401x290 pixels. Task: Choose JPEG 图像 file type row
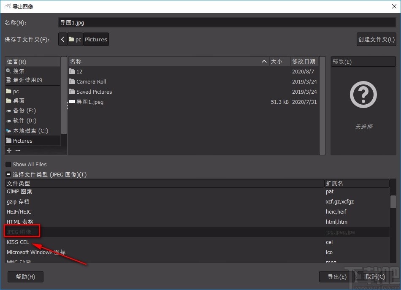point(197,232)
